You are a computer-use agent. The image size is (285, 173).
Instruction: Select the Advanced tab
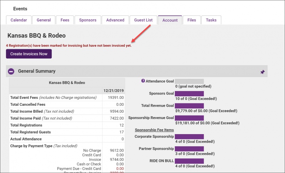(115, 20)
